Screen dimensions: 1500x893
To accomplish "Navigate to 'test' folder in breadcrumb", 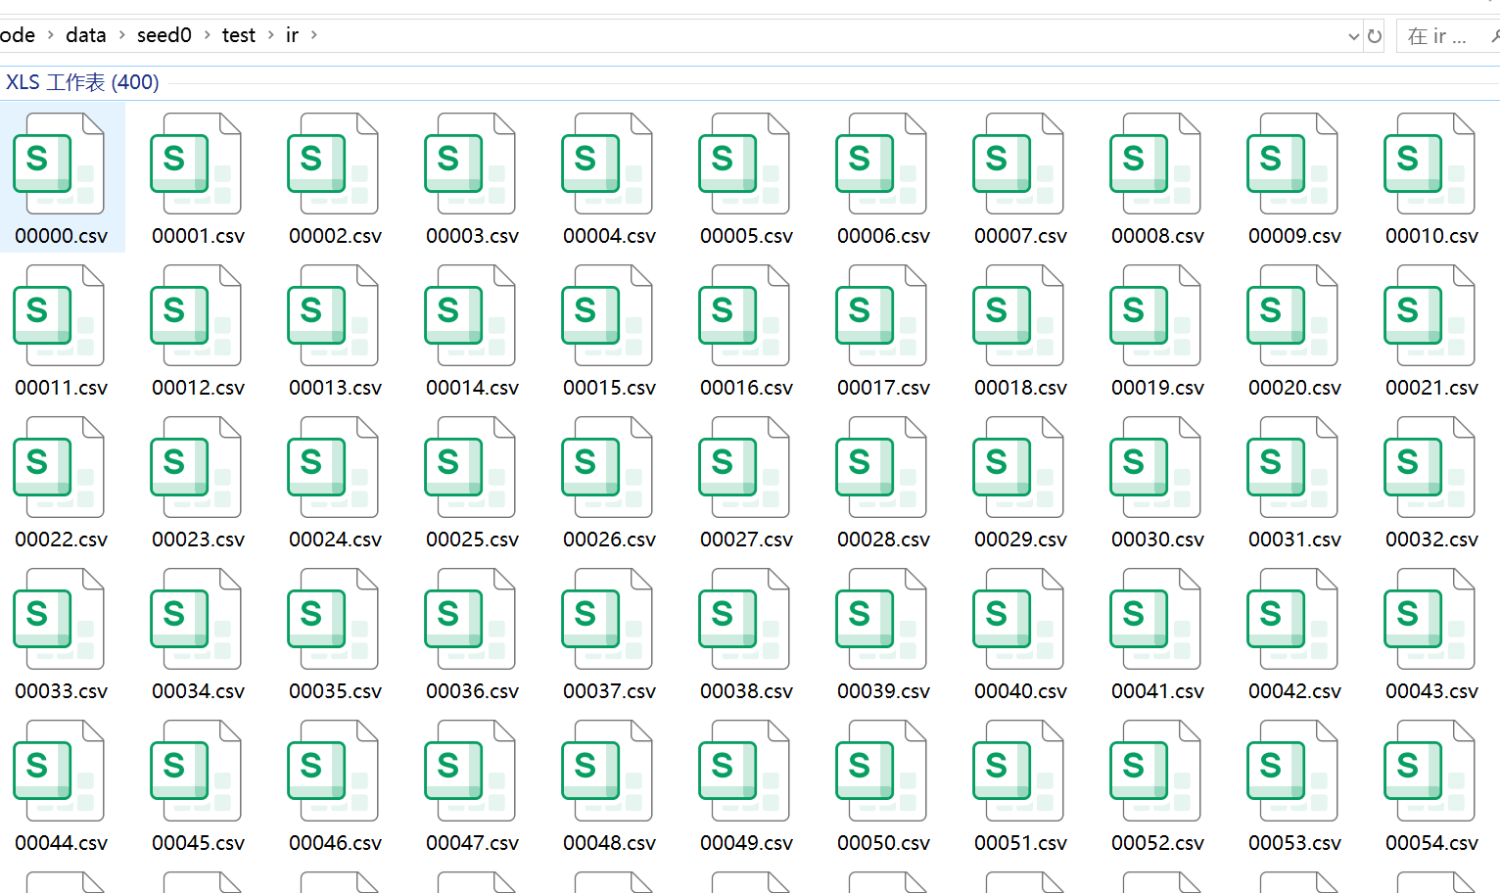I will [x=238, y=35].
